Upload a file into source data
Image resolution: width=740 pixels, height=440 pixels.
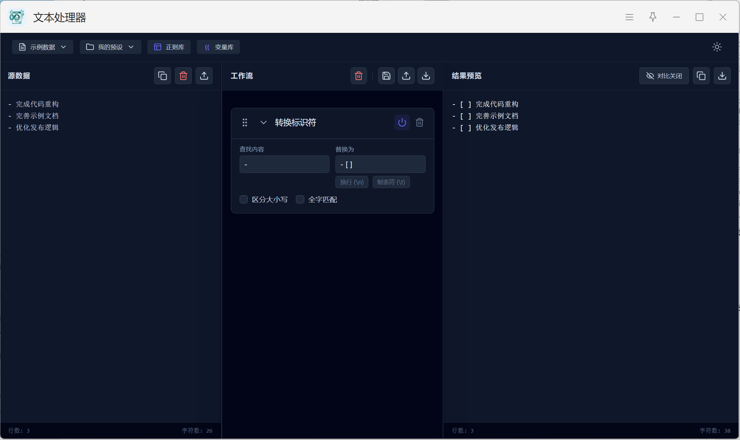pos(204,76)
